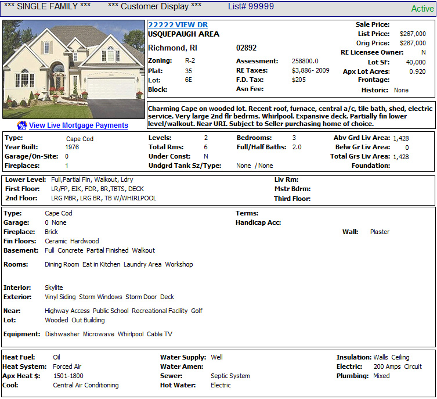Click the Customer Display header text
This screenshot has width=437, height=399.
[x=155, y=6]
